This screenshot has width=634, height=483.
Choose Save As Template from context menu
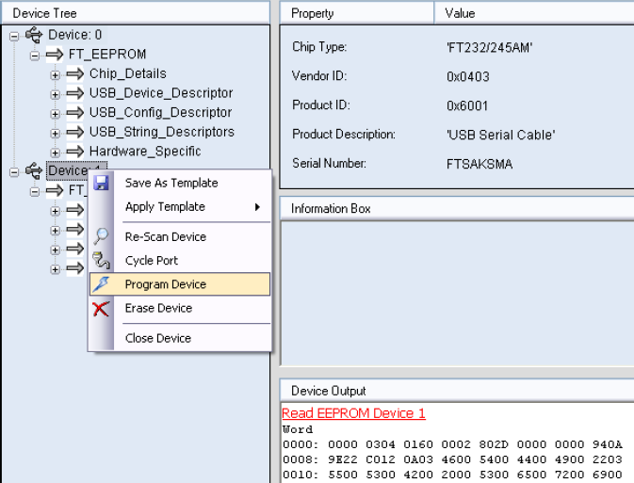180,183
